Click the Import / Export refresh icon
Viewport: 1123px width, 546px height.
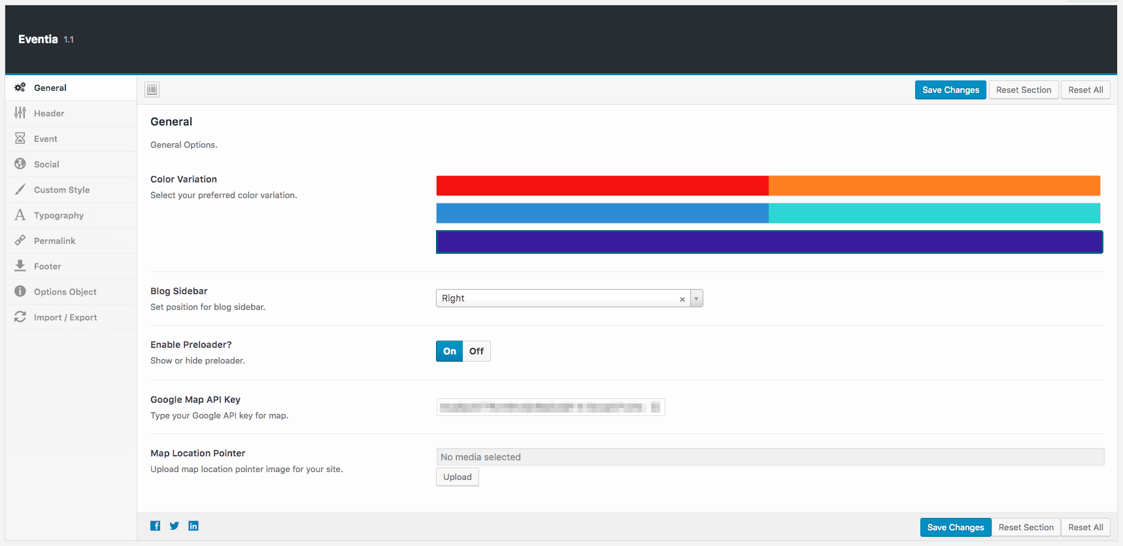click(x=20, y=317)
